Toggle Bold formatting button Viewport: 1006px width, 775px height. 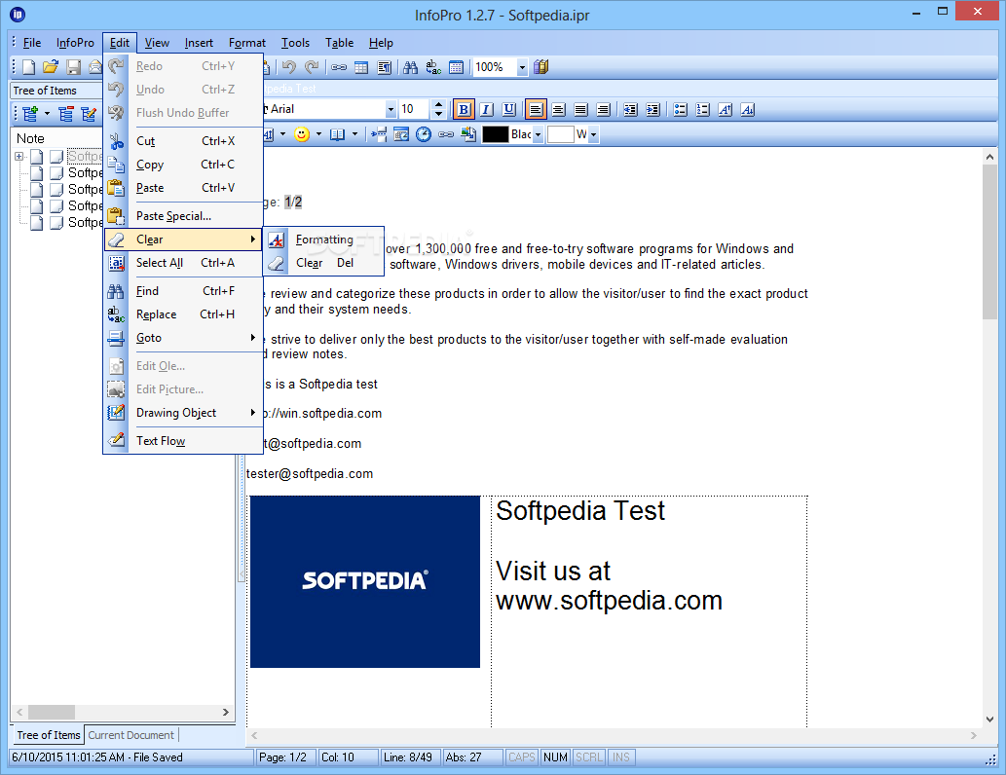pos(464,110)
